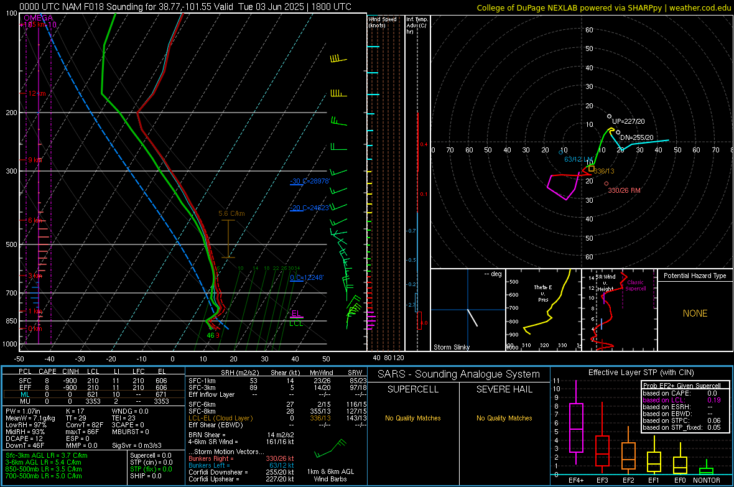The height and width of the screenshot is (487, 734).
Task: Click the orange square marker on hodograph
Action: [591, 168]
